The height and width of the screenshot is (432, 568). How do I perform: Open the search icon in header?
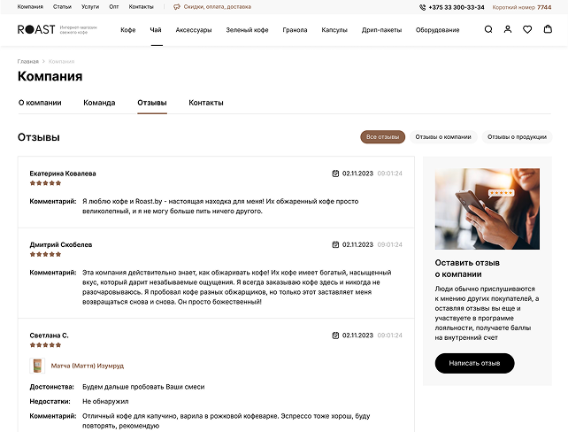[488, 29]
